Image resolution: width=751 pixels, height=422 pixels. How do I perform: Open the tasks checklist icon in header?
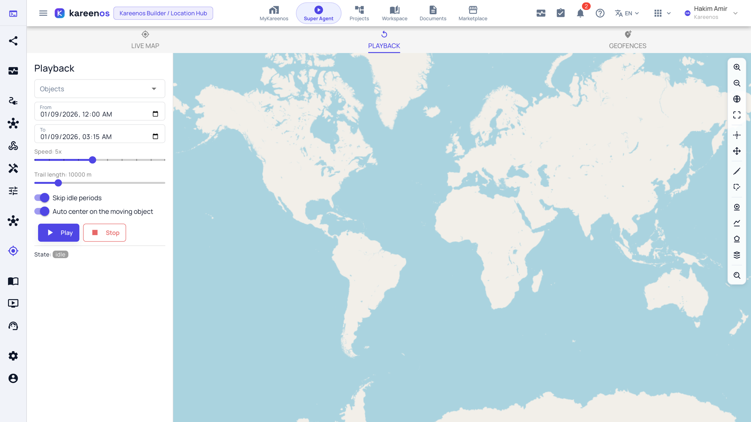pos(561,13)
